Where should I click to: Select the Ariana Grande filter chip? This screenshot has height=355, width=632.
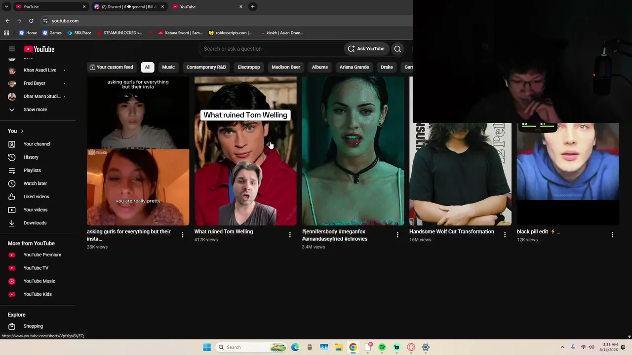point(354,67)
